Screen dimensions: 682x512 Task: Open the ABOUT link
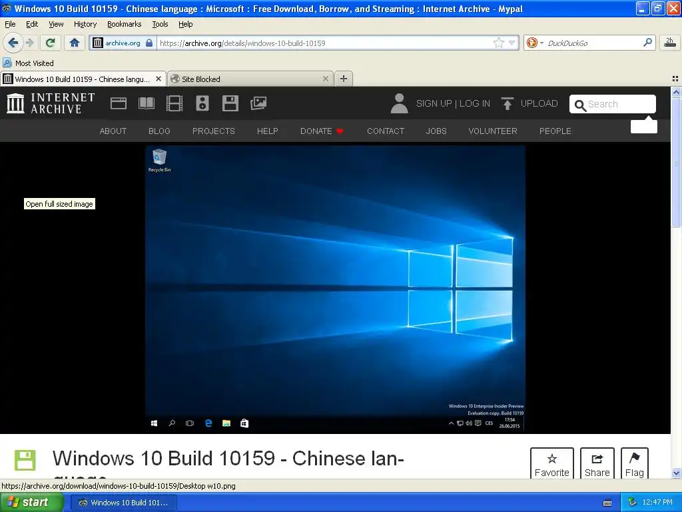pos(113,131)
